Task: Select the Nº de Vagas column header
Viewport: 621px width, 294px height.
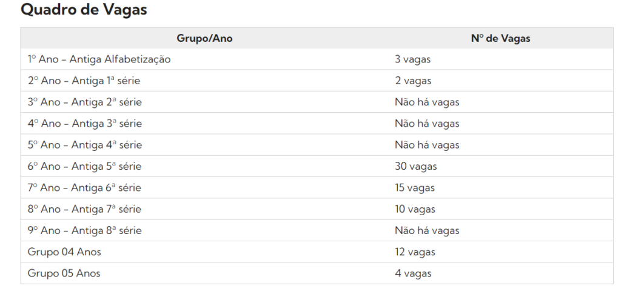Action: [x=500, y=38]
